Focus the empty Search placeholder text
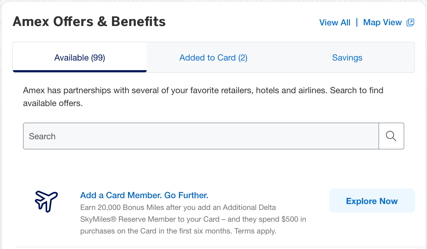Image resolution: width=427 pixels, height=249 pixels. (42, 136)
